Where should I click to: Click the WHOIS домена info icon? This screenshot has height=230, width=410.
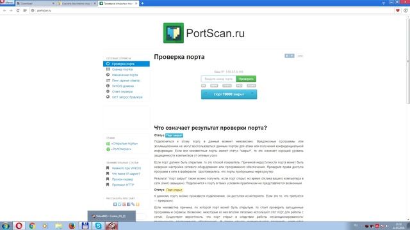[x=108, y=86]
